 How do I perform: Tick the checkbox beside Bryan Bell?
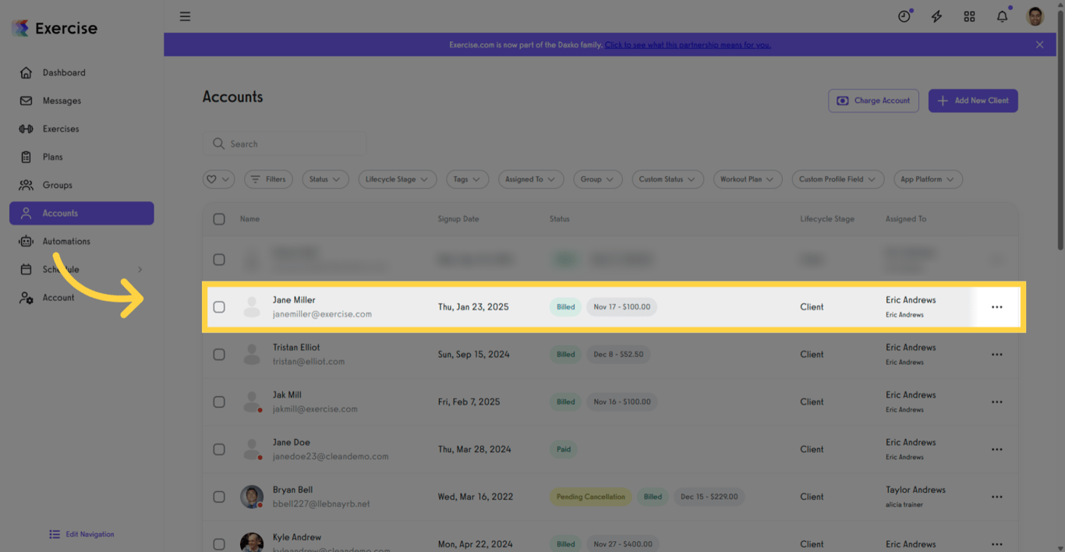(x=219, y=497)
